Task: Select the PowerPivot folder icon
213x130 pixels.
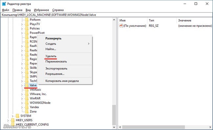Action: (27, 33)
